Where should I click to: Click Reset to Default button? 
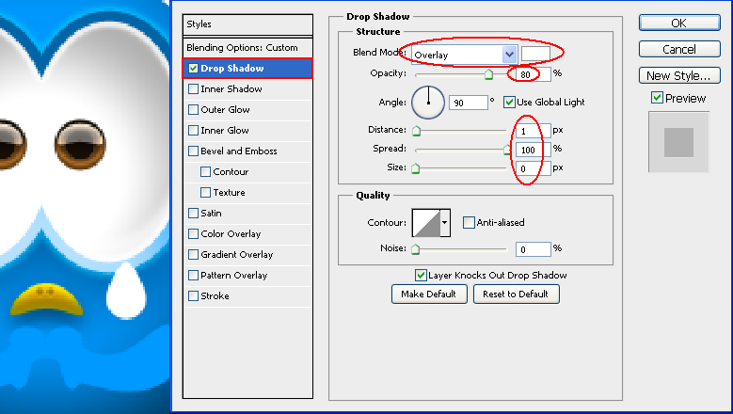click(x=516, y=294)
